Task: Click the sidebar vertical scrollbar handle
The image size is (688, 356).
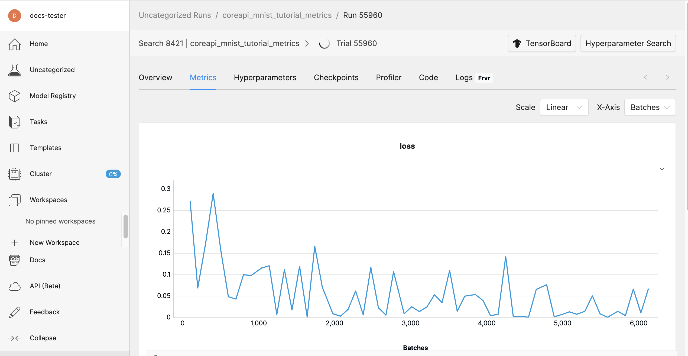Action: (126, 226)
